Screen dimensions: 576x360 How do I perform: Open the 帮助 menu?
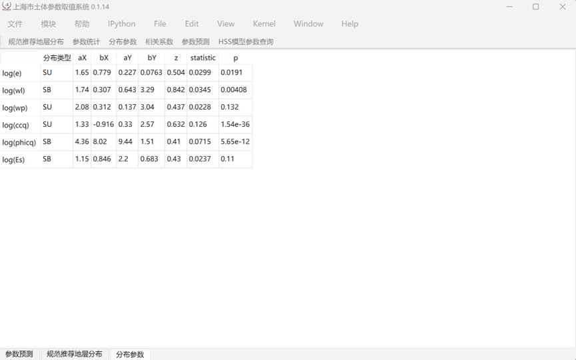82,24
